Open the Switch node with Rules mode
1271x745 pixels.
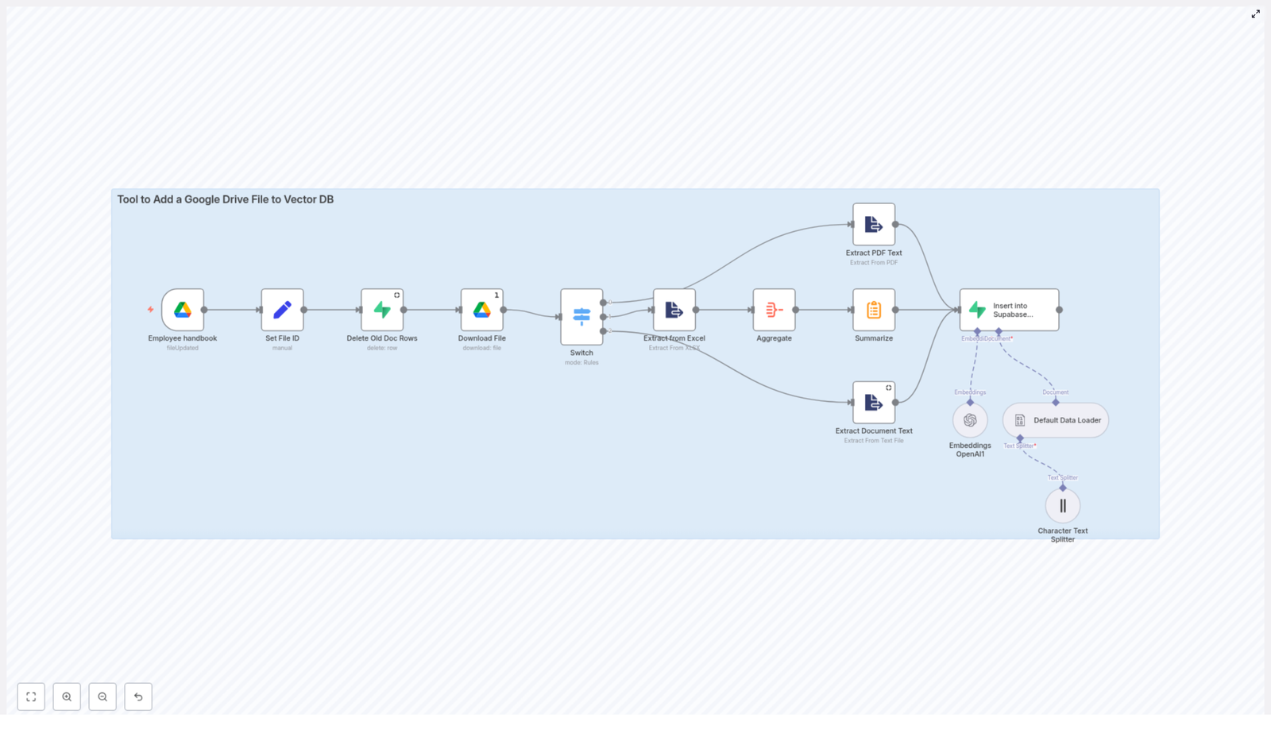tap(581, 316)
